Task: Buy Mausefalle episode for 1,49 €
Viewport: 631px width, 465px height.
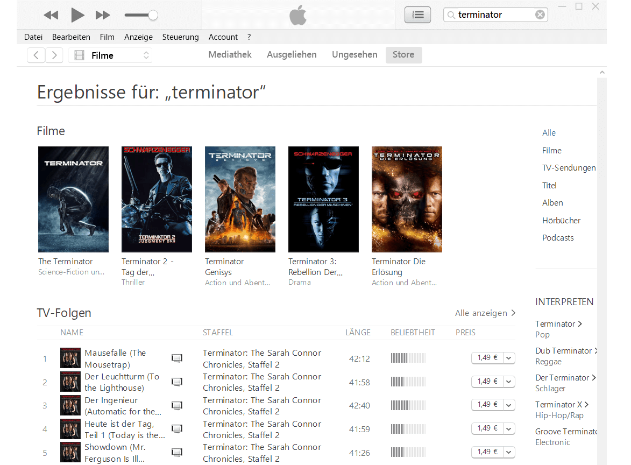Action: coord(487,357)
